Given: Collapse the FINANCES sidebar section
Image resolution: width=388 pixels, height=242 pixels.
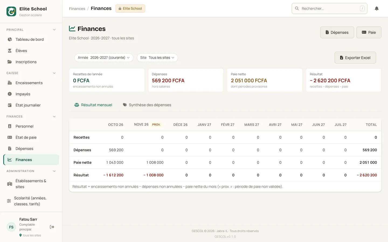Looking at the screenshot, I should (54, 117).
